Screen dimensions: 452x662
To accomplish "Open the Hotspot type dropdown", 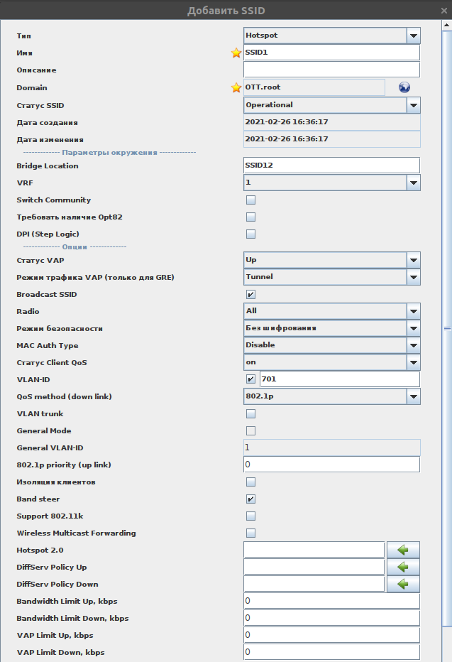I will point(413,36).
